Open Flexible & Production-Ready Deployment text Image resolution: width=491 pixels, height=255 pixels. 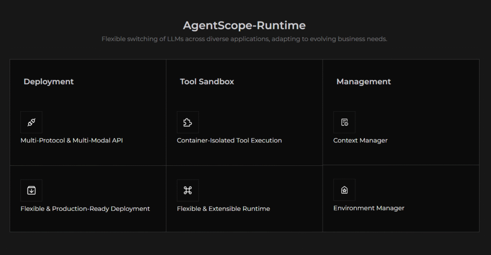coord(85,209)
